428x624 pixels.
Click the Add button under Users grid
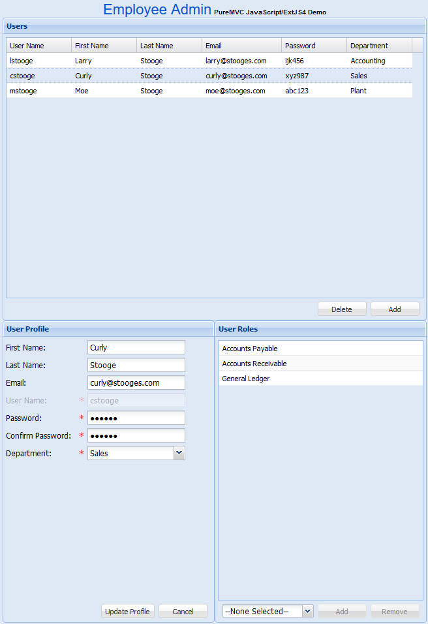395,309
